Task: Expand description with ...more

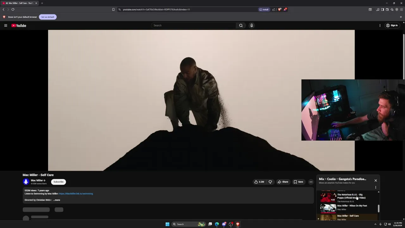Action: [x=56, y=200]
